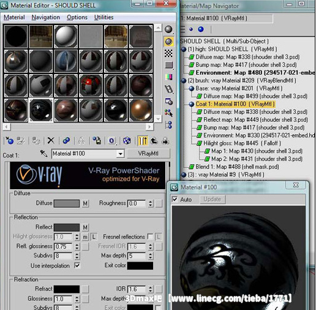Toggle the Backlight icon
The width and height of the screenshot is (316, 310).
click(168, 42)
